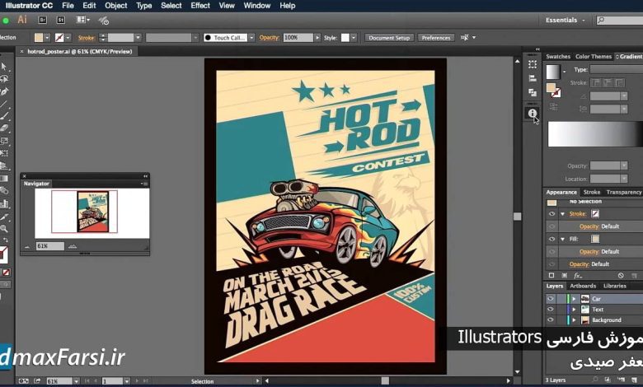643x387 pixels.
Task: Click the stroke color swatch in Appearance panel
Action: (x=595, y=214)
